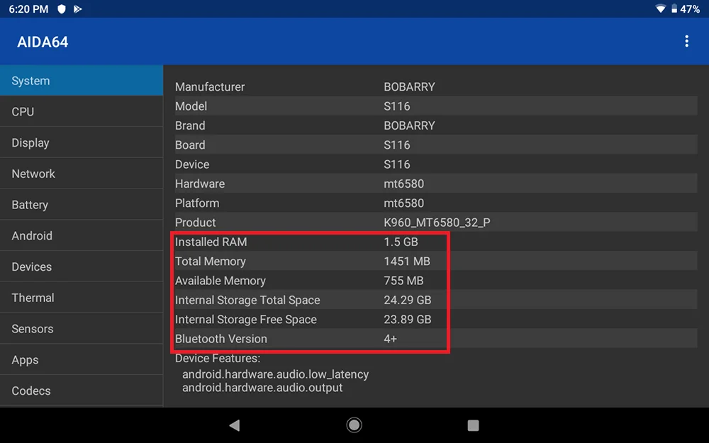Select the android.hardware.audio.output entry

click(x=262, y=388)
